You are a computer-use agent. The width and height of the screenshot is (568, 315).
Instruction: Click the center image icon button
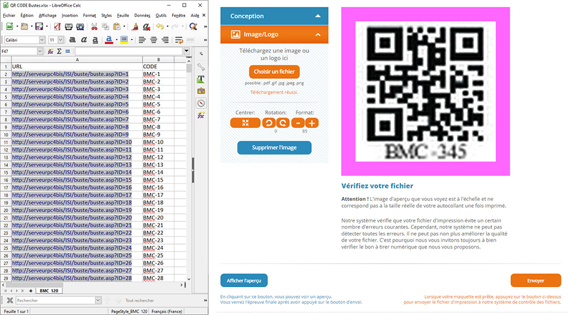click(245, 123)
